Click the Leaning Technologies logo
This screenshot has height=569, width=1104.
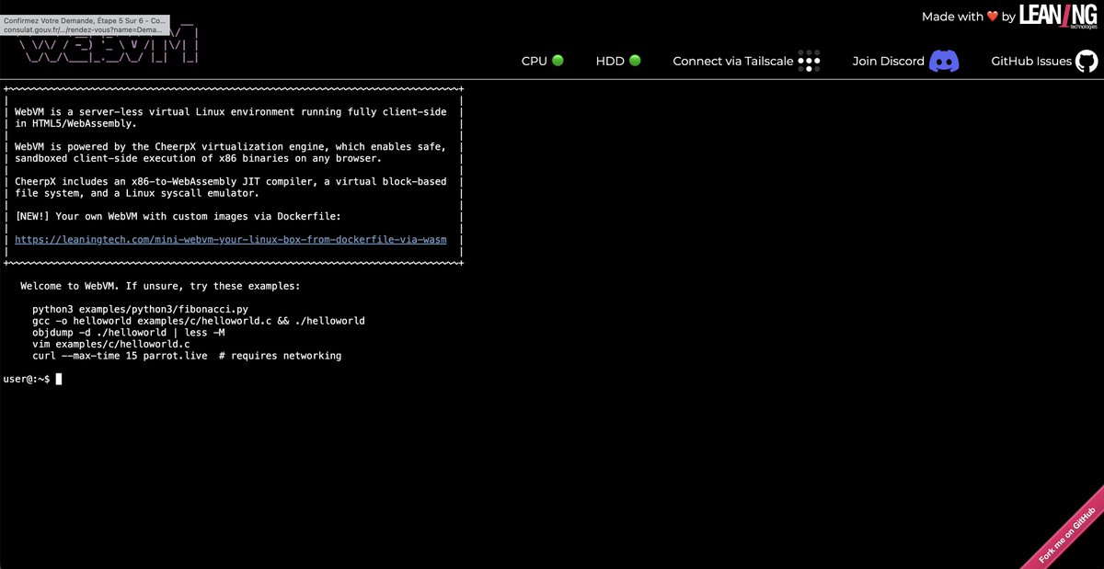(x=1058, y=16)
